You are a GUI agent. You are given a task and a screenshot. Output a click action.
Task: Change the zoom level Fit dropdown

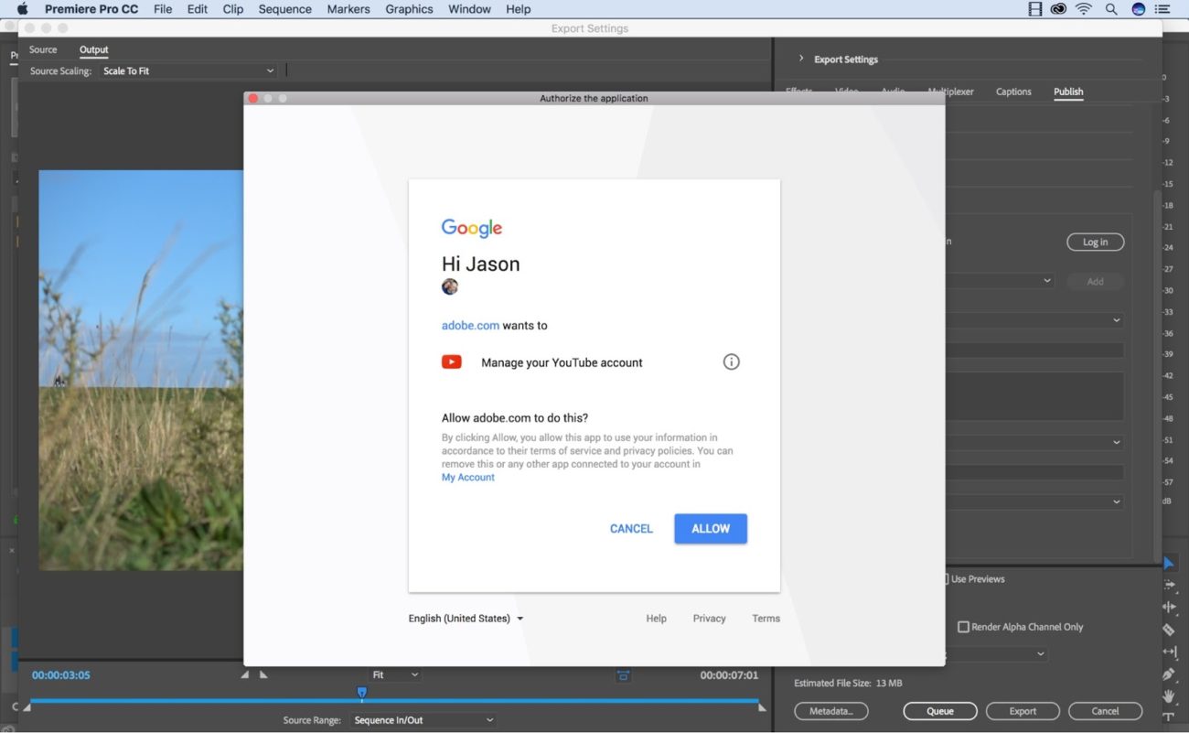(x=394, y=674)
